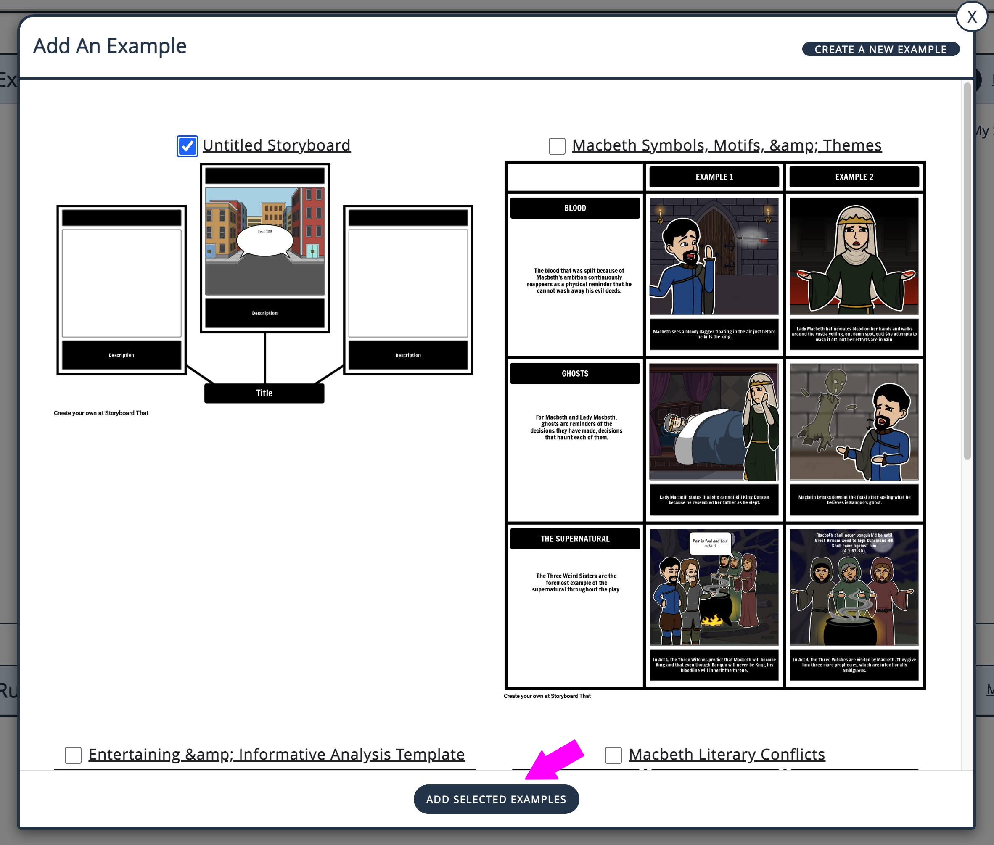Click the Lady Macbeth beside King Duncan's bed scene

coord(714,422)
